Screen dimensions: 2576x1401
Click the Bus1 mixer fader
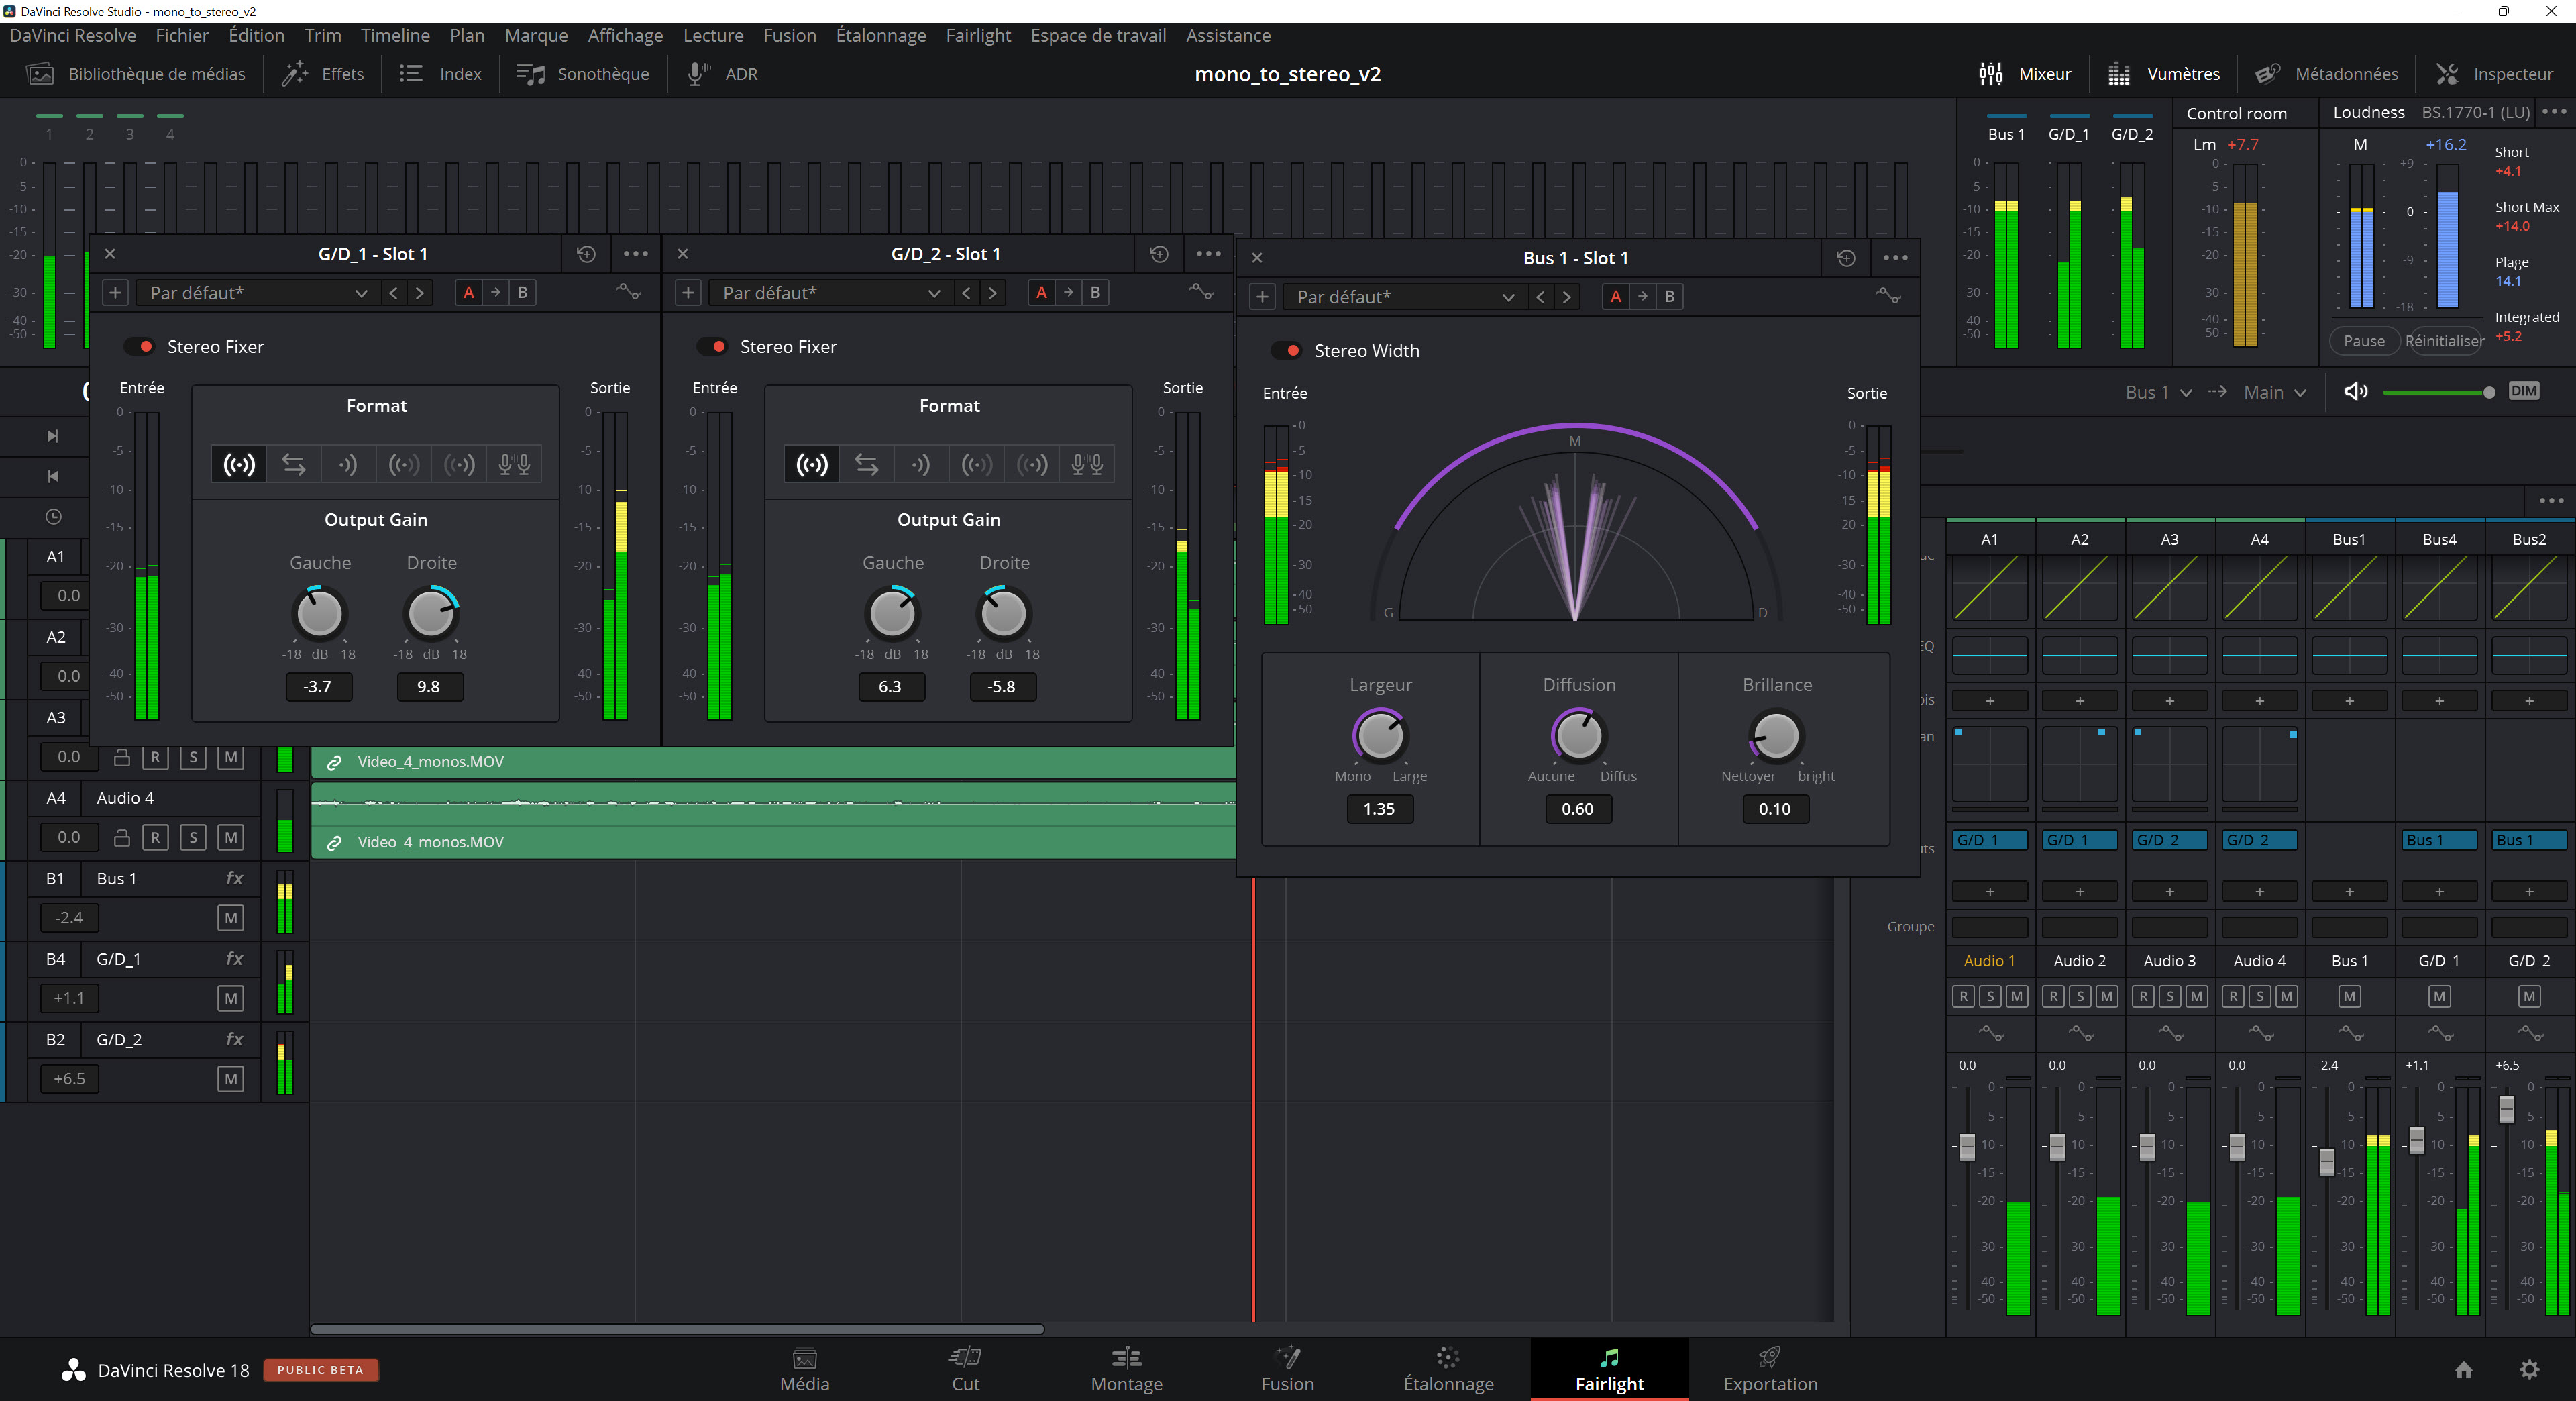pyautogui.click(x=2327, y=1161)
